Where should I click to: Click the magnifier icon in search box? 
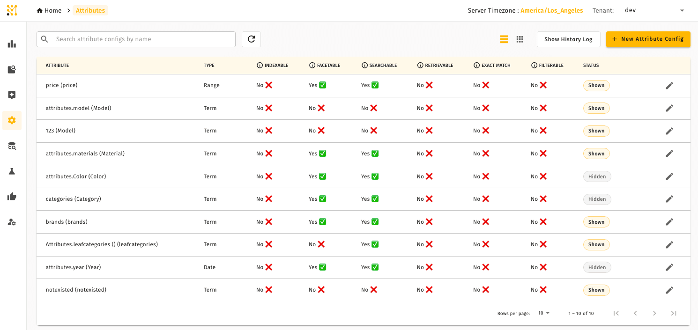45,39
